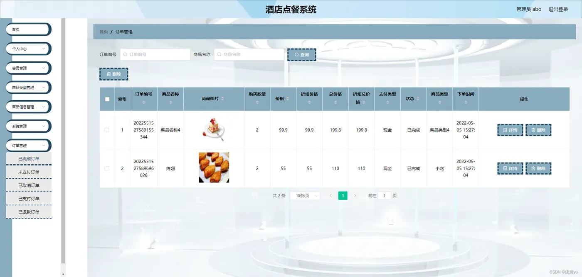This screenshot has height=277, width=582.
Task: Expand the 菜品信息管理 sidebar menu
Action: (28, 107)
